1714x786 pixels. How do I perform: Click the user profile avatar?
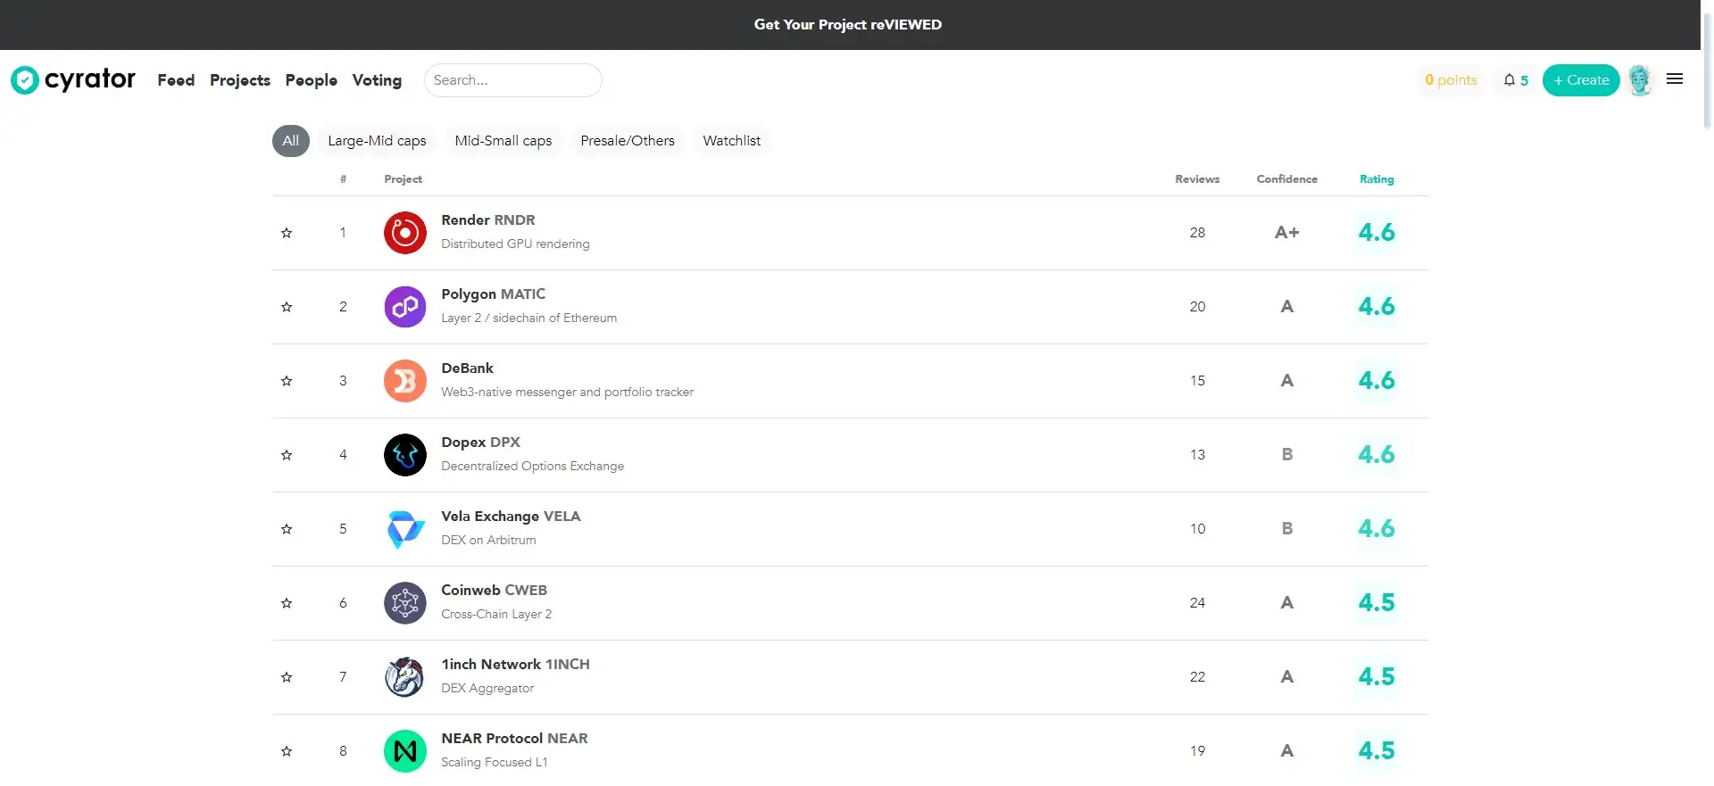coord(1639,80)
